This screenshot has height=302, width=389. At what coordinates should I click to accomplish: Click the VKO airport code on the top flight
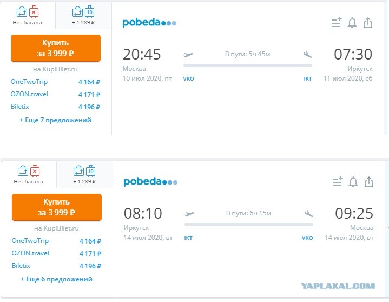(188, 79)
